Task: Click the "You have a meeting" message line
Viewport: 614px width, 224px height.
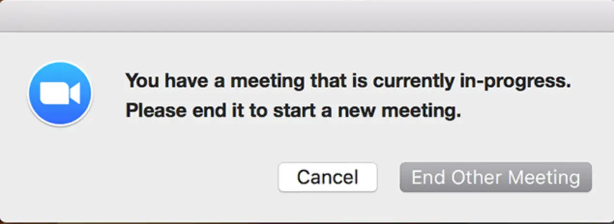Action: coord(348,81)
